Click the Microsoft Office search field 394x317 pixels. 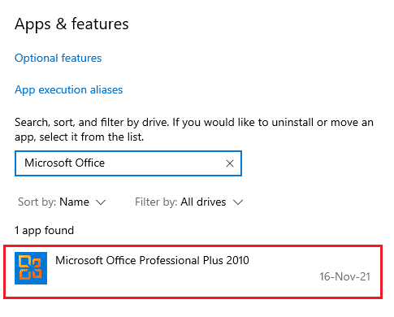pyautogui.click(x=128, y=163)
